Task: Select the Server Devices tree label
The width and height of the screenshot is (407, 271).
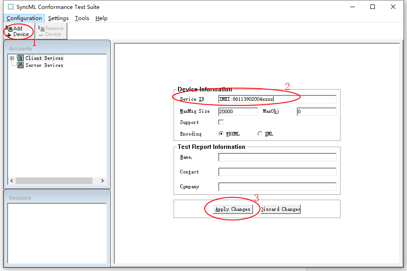Action: [x=44, y=65]
